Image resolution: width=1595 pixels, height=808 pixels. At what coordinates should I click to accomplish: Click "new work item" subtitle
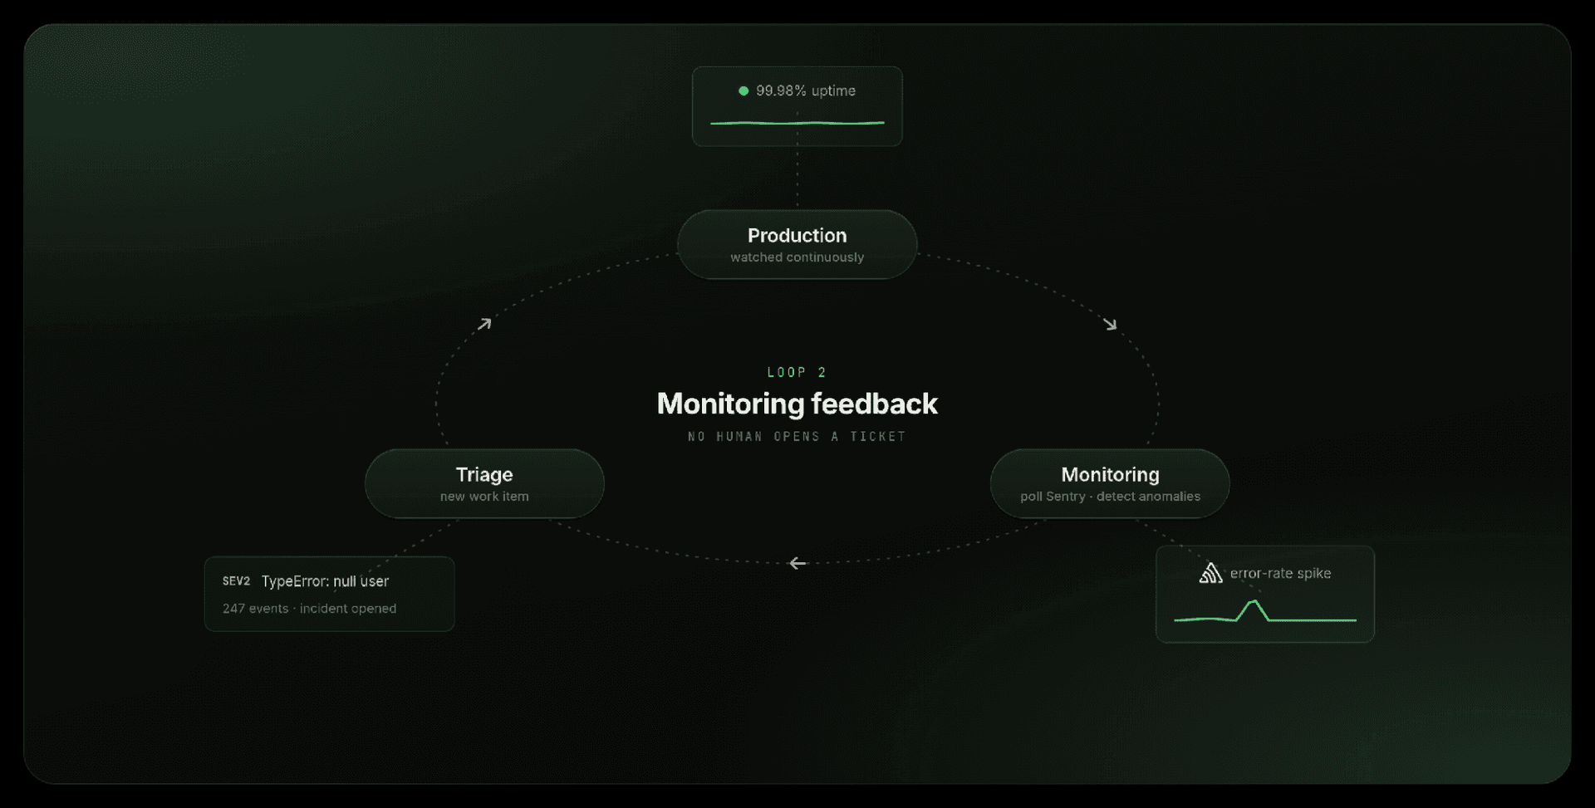point(484,497)
